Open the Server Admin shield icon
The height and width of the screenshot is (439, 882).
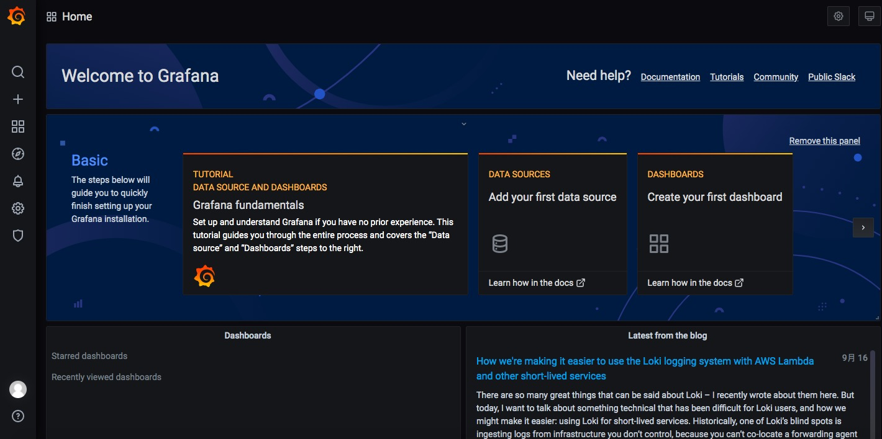click(x=18, y=236)
